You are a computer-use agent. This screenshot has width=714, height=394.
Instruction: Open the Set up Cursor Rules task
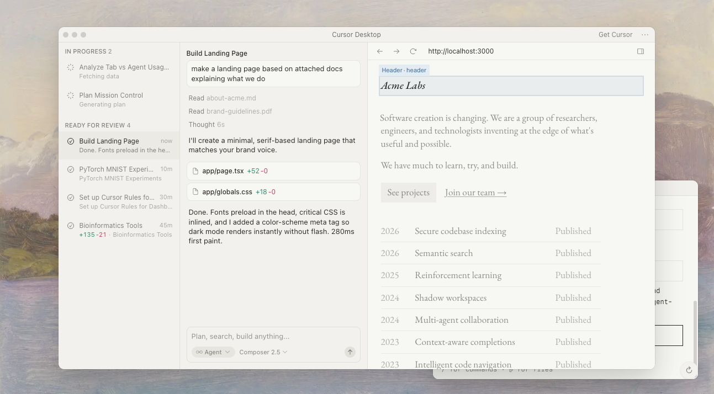point(119,202)
